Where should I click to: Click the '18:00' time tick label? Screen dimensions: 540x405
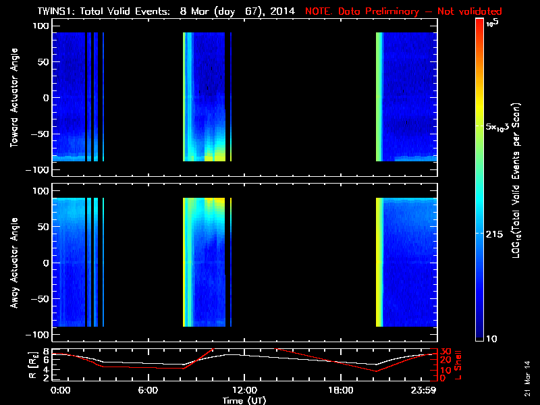[340, 391]
